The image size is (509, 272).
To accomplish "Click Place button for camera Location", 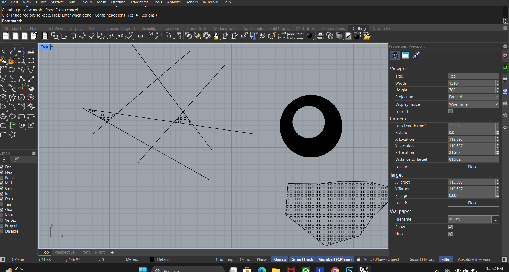I will click(x=473, y=167).
